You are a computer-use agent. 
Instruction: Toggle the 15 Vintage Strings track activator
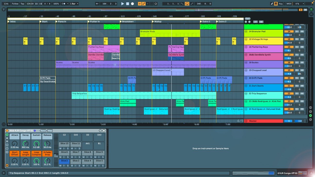point(289,39)
